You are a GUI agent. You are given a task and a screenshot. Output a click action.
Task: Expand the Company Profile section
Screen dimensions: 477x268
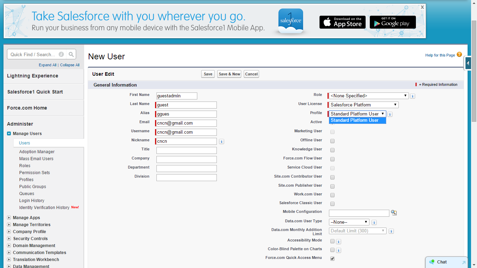tap(9, 232)
